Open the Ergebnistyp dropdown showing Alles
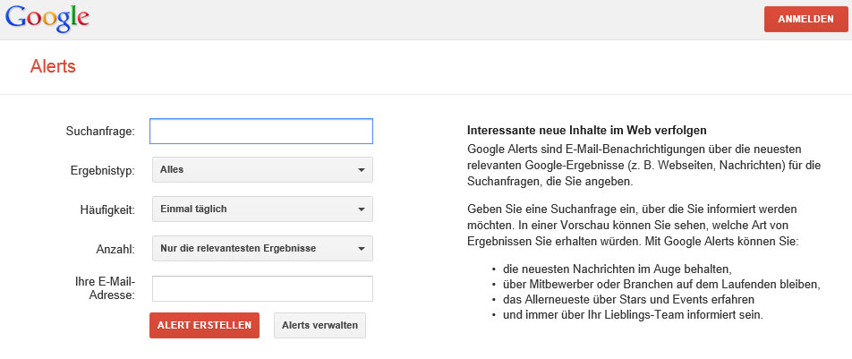 click(x=262, y=170)
